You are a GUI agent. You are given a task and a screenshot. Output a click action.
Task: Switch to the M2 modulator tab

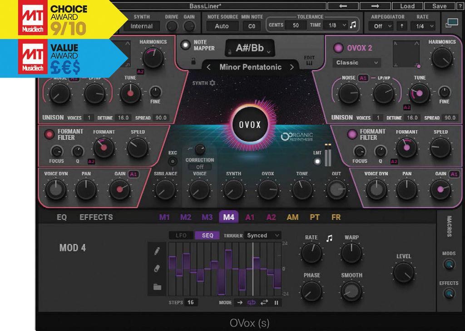(x=186, y=217)
